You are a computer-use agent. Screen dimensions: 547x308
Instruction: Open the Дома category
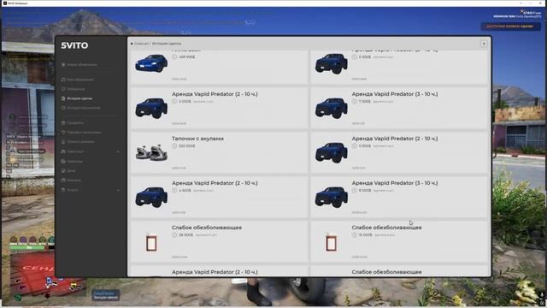pos(68,171)
